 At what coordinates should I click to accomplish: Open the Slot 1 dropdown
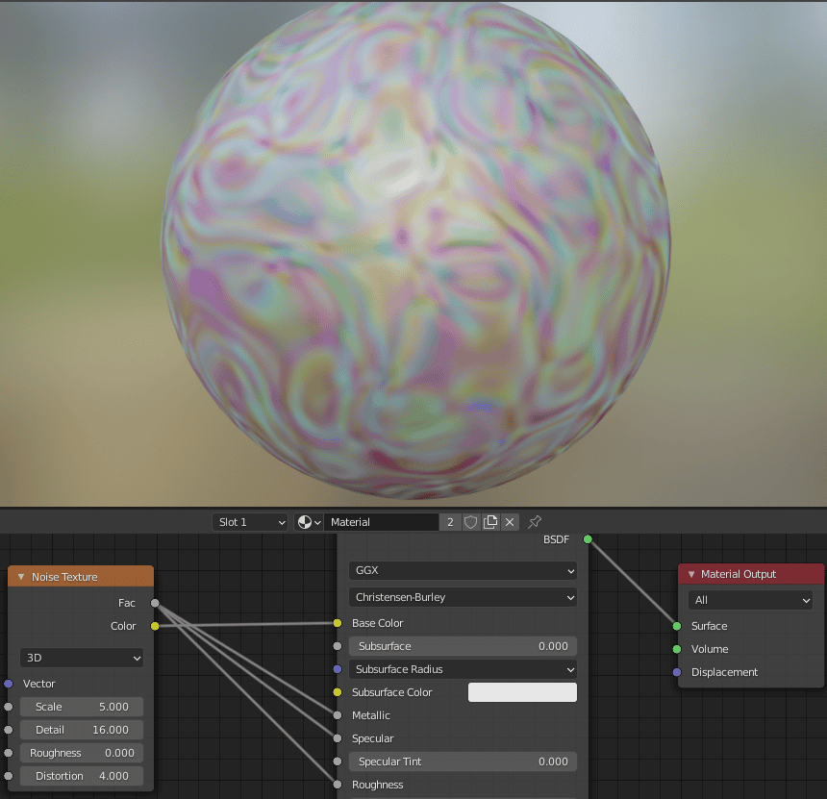pyautogui.click(x=250, y=522)
